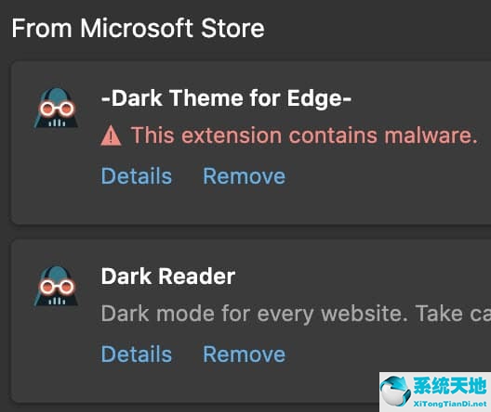Click the 'This extension contains malware.' warning text
Viewport: 491px width, 412px height.
point(304,135)
